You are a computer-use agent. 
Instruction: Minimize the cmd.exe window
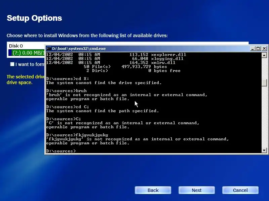coord(253,49)
